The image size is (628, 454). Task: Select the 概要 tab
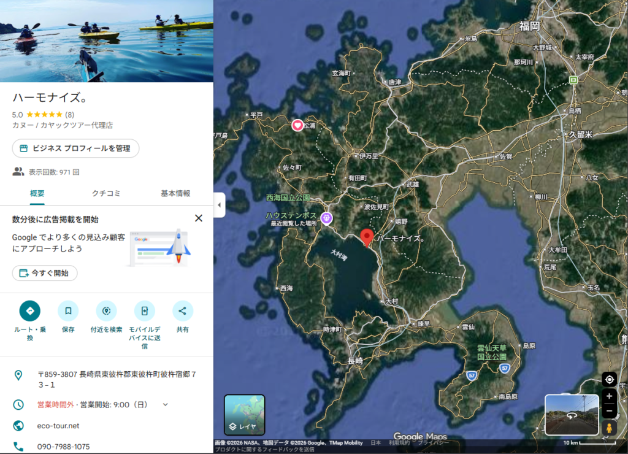coord(37,193)
